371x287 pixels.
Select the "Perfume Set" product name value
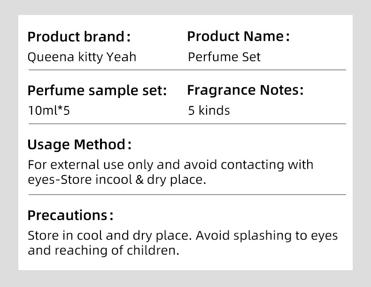224,57
